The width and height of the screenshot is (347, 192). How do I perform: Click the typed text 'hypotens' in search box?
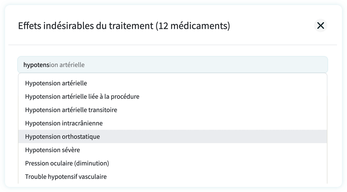coord(36,65)
